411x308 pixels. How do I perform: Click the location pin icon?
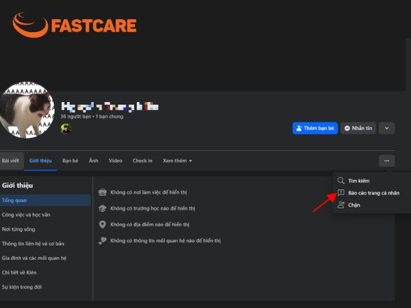(103, 224)
